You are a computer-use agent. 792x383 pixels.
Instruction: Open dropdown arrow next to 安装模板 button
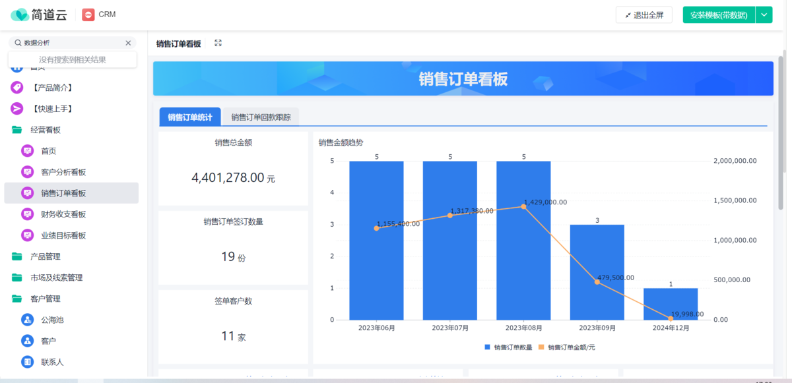(764, 15)
